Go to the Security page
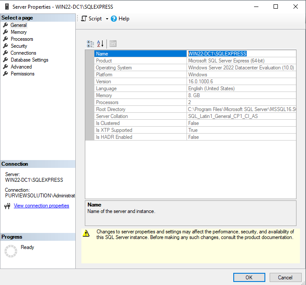Viewport: 306px width, 285px height. tap(19, 46)
